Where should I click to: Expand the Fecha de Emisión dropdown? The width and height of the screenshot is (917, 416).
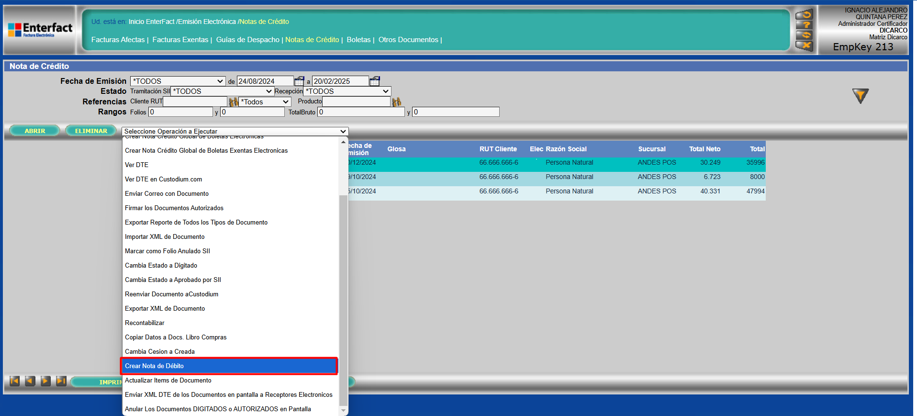click(x=178, y=81)
